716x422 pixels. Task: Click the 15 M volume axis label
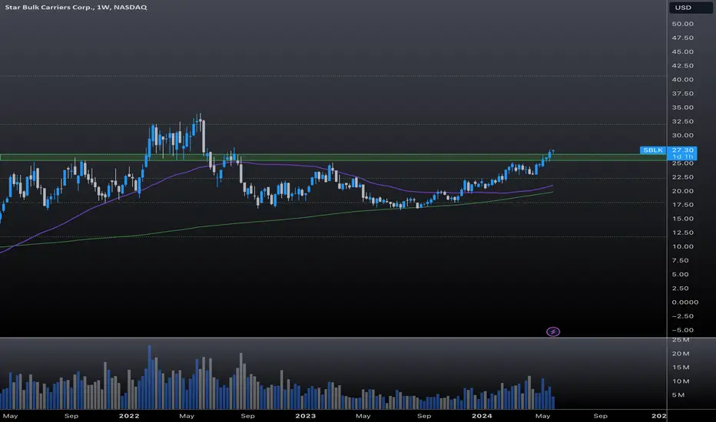(681, 368)
